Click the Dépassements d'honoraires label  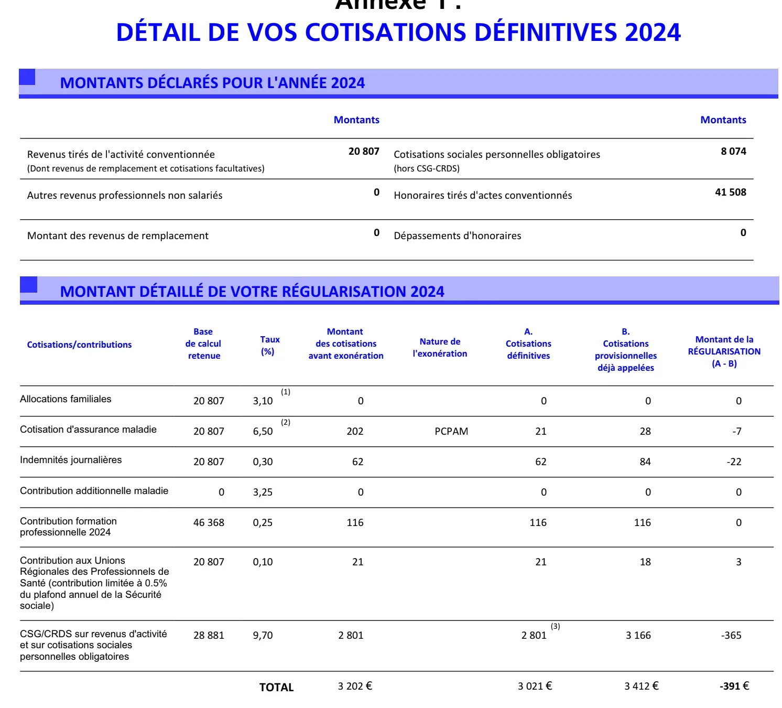[457, 236]
